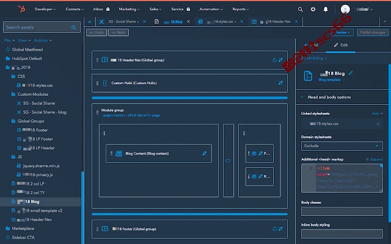This screenshot has width=391, height=244.
Task: Click the Custom HubL curly braces icon
Action: click(x=105, y=83)
